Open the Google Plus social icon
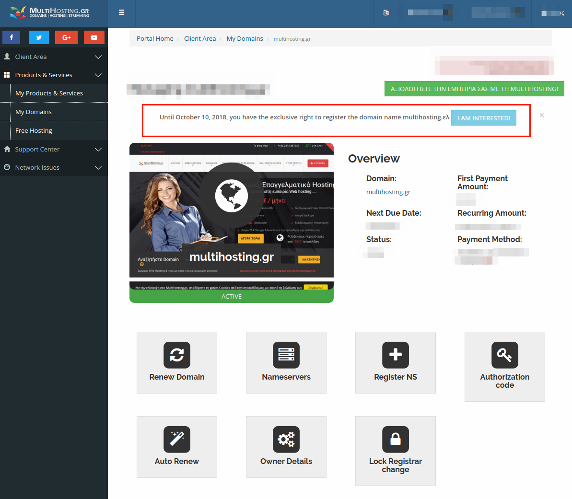572x499 pixels. pyautogui.click(x=66, y=37)
